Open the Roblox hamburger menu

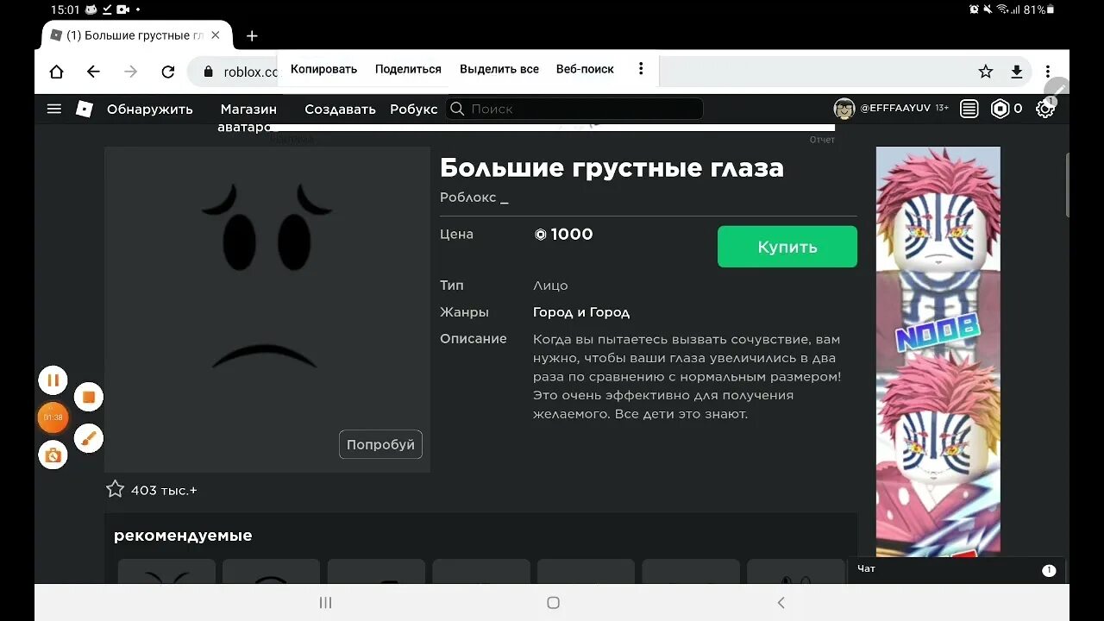coord(54,109)
